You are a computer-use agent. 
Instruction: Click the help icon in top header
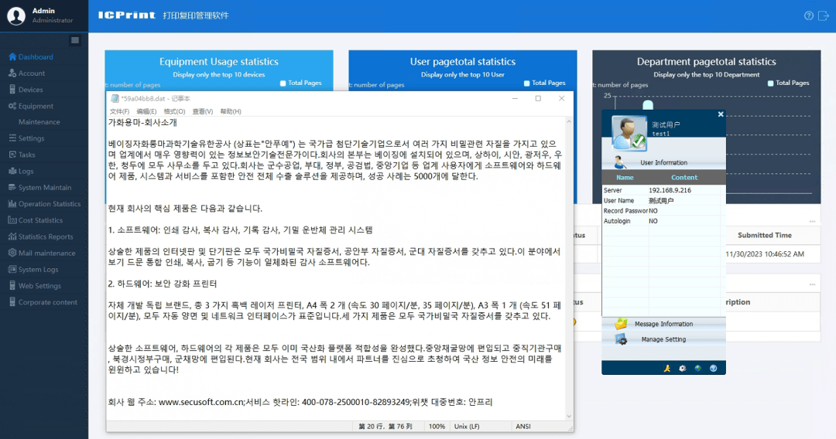808,15
